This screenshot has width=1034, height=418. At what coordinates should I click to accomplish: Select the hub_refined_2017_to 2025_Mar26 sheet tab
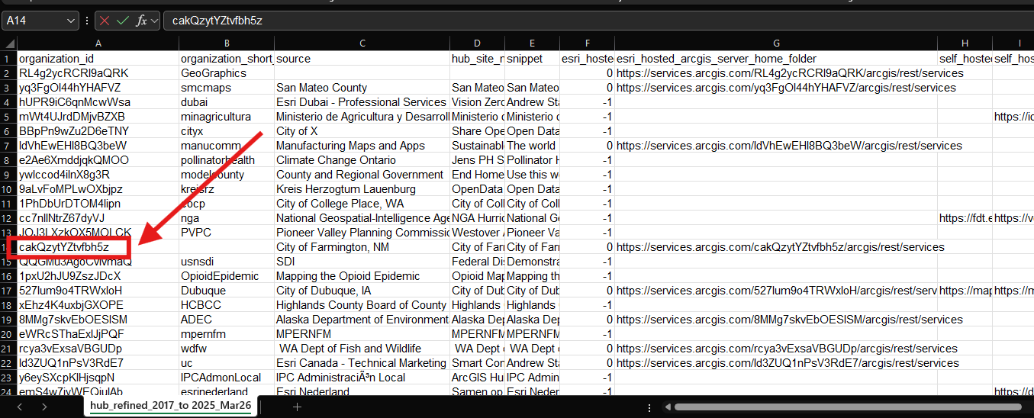pyautogui.click(x=171, y=406)
